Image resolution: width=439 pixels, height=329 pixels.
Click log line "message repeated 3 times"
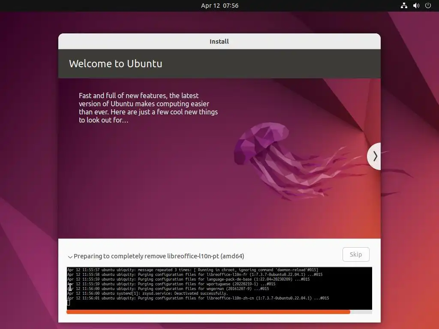click(x=192, y=270)
